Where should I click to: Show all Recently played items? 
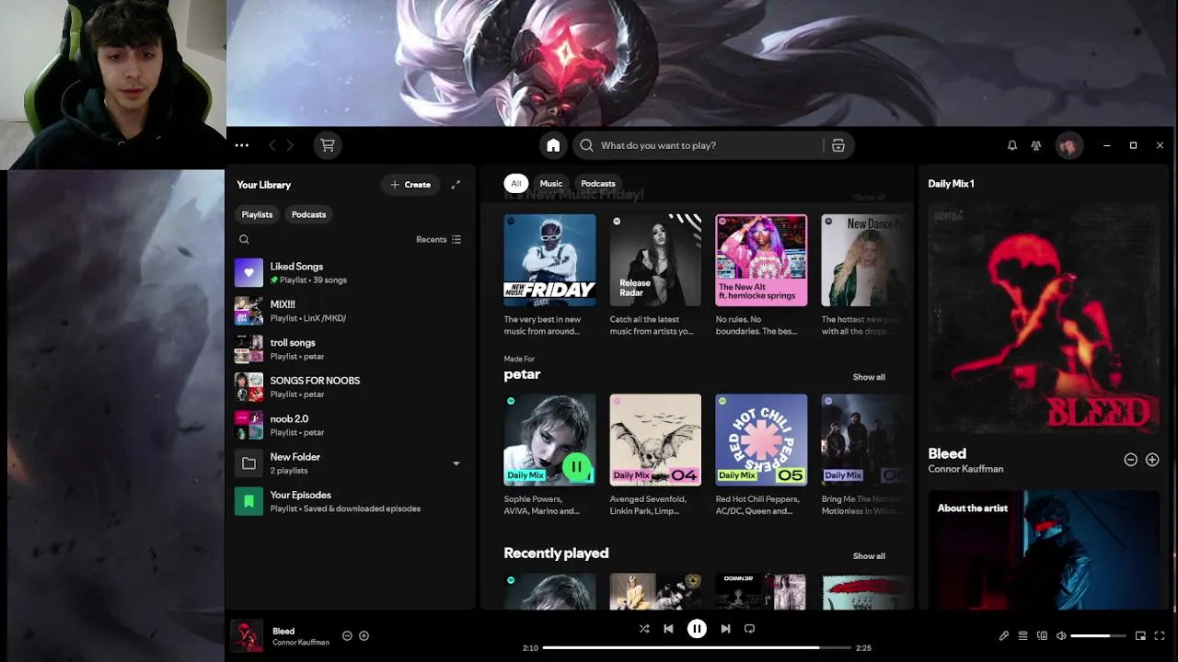[x=869, y=556]
